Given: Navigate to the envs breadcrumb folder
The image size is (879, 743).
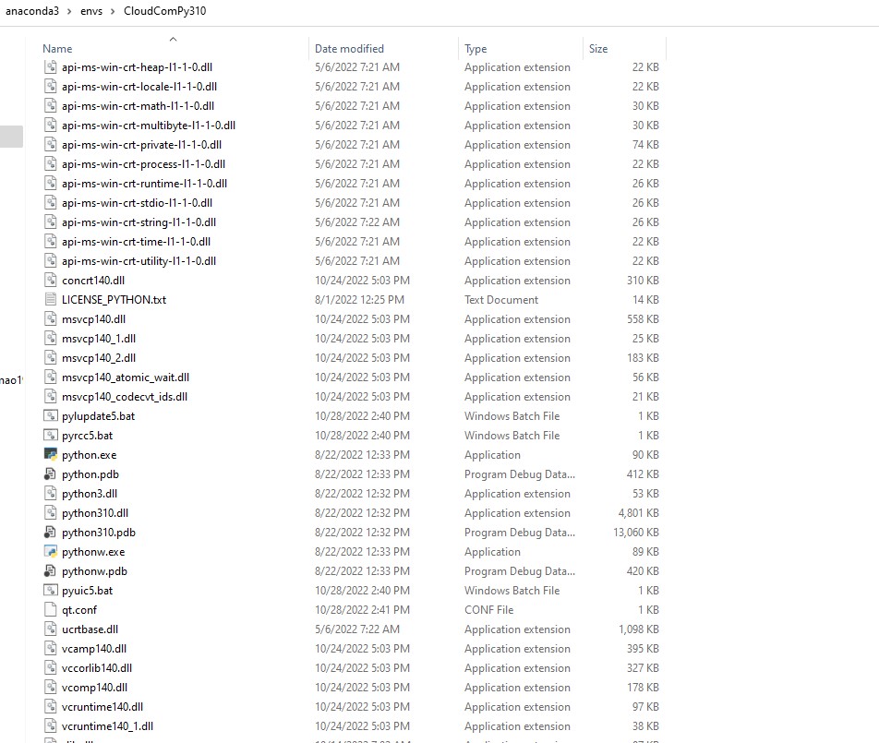Looking at the screenshot, I should (x=90, y=11).
